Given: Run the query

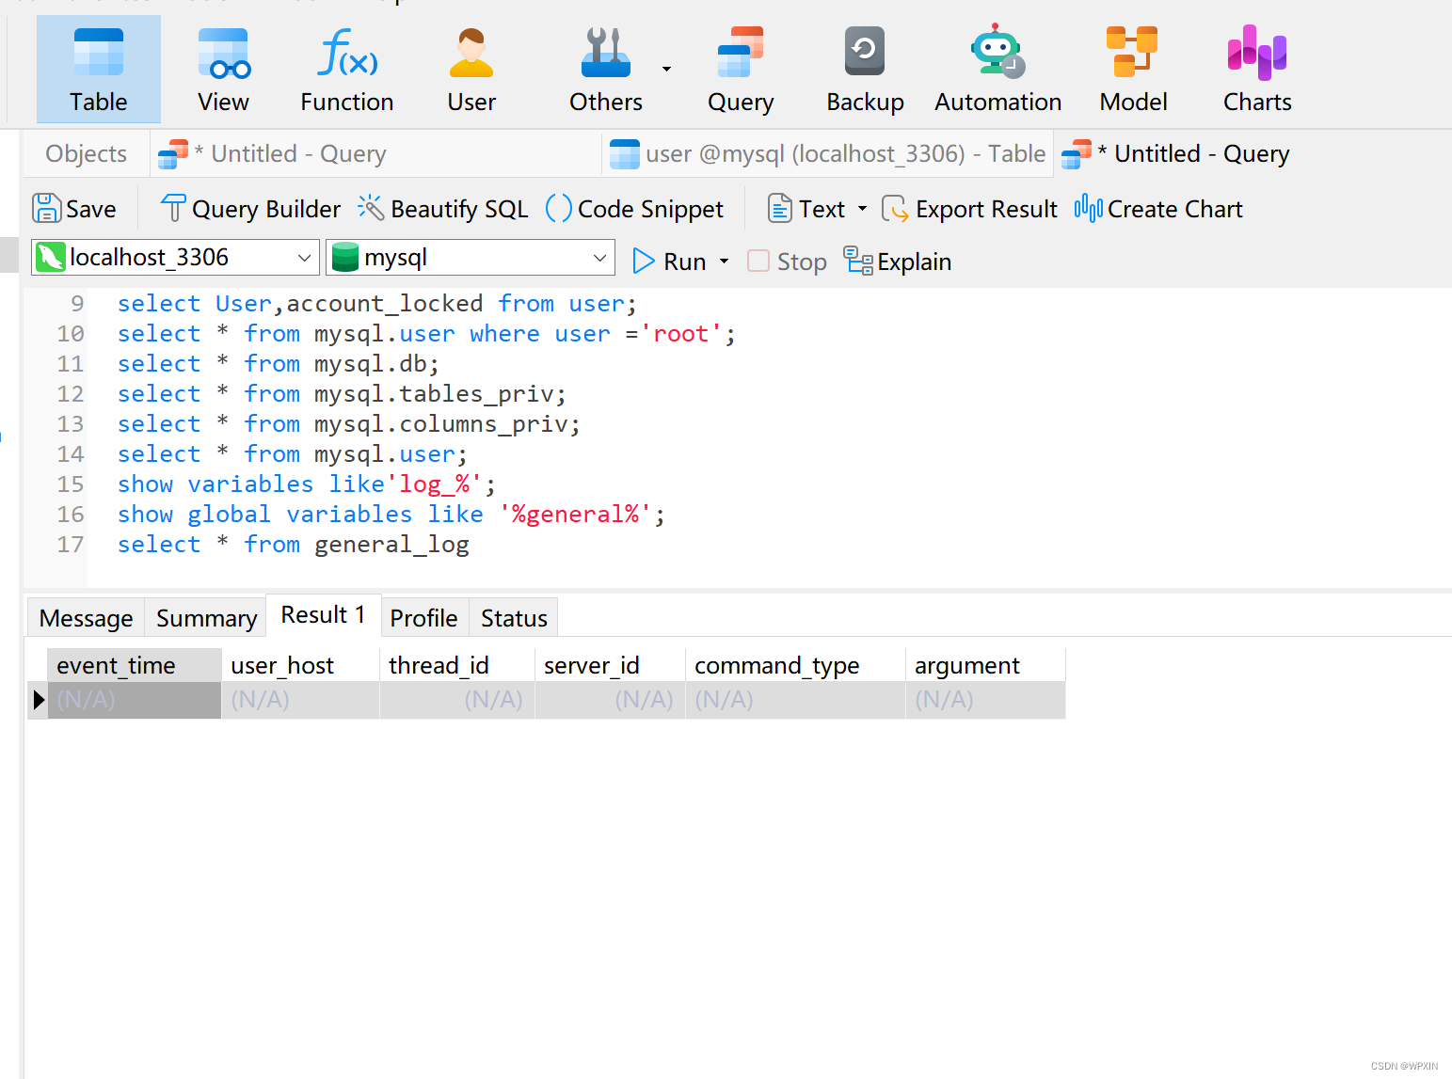Looking at the screenshot, I should point(669,262).
